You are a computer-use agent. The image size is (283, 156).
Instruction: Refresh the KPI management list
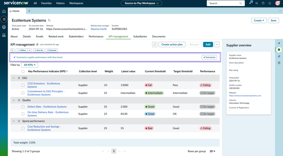[155, 44]
